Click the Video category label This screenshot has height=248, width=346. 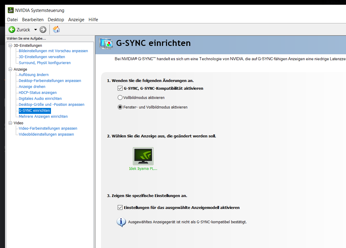point(18,123)
